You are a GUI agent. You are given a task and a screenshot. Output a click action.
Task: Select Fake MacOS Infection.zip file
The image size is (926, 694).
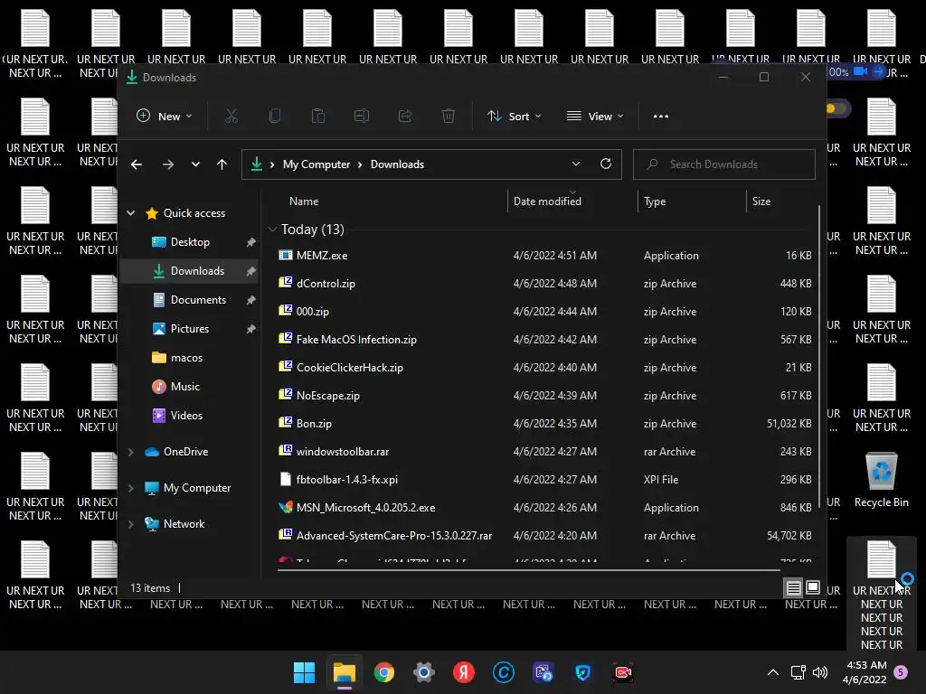coord(543,340)
